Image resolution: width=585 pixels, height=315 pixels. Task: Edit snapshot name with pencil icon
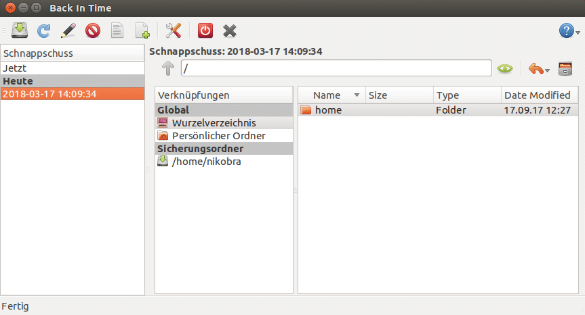click(68, 30)
